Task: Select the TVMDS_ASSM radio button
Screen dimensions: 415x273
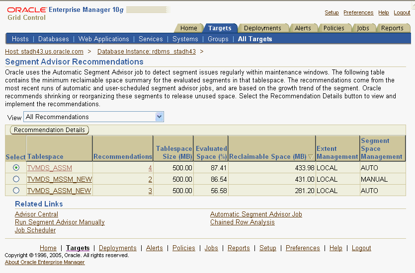Action: (x=16, y=168)
